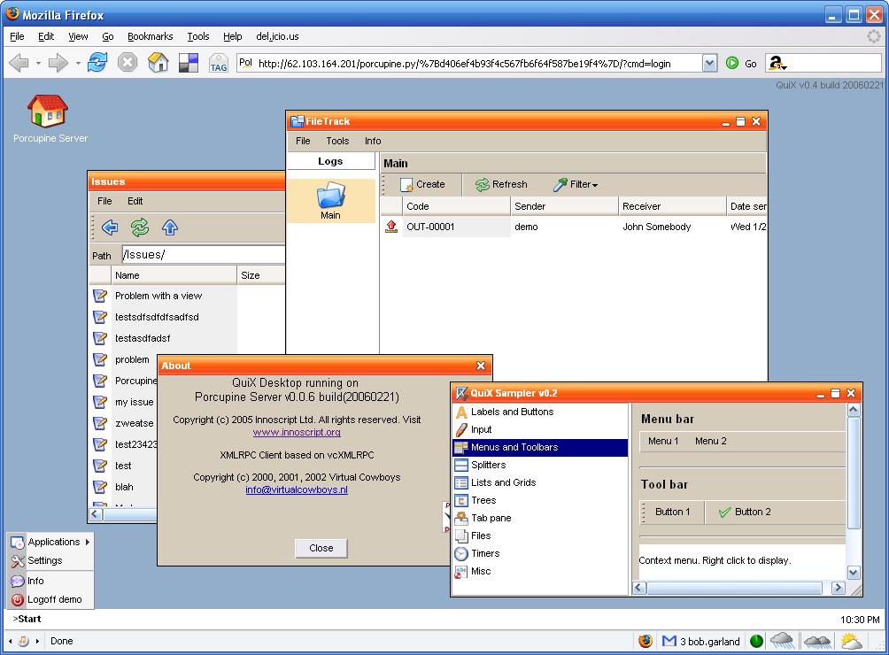This screenshot has height=655, width=889.
Task: Select 'testasdfadsf' issue row
Action: click(x=143, y=338)
